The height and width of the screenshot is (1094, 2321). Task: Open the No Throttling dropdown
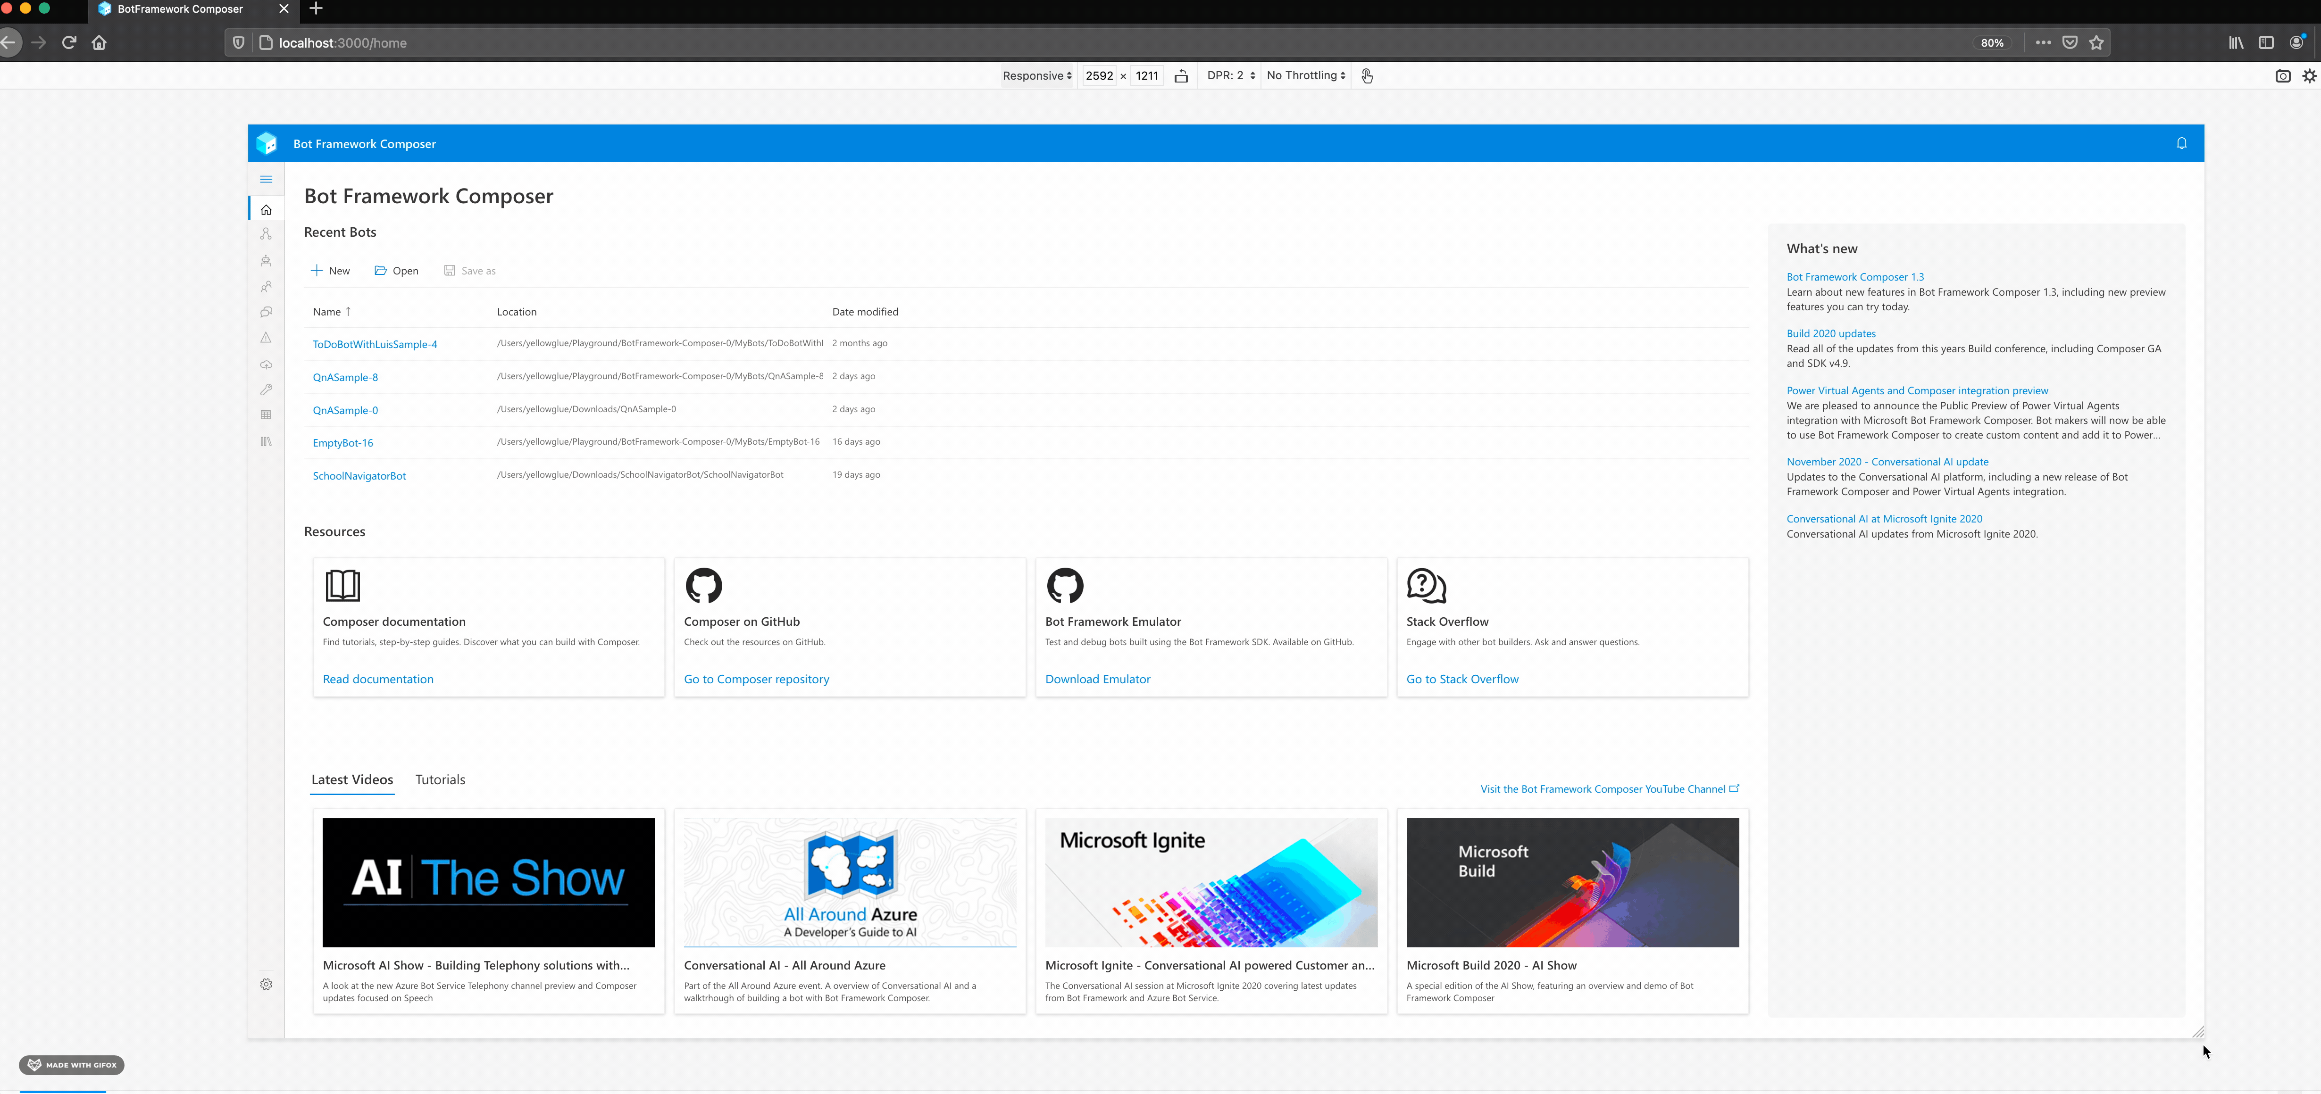[x=1306, y=75]
